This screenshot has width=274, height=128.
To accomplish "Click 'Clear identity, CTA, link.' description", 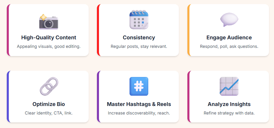I will click(49, 113).
